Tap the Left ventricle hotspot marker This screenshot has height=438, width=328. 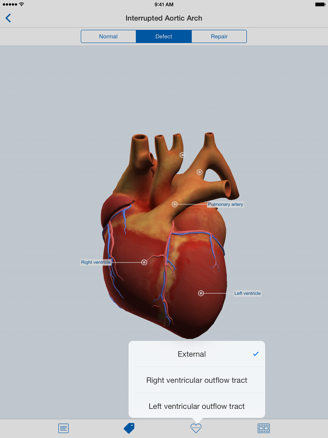pos(201,293)
